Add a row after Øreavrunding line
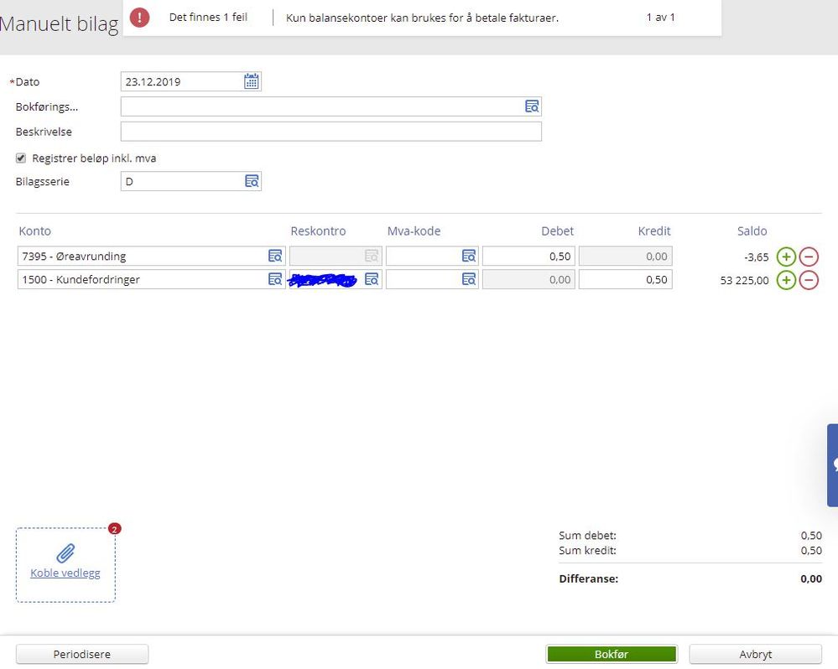Screen dimensions: 838x669 tap(786, 257)
